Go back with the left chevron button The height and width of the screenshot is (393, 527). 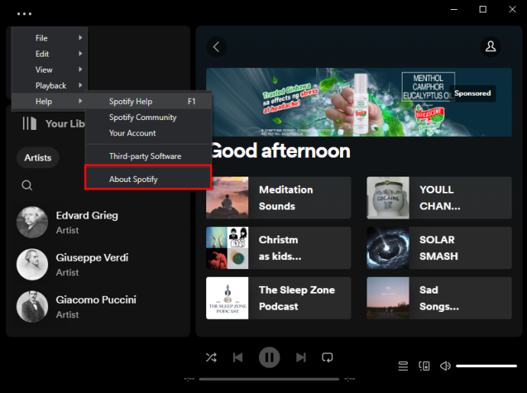(x=216, y=47)
